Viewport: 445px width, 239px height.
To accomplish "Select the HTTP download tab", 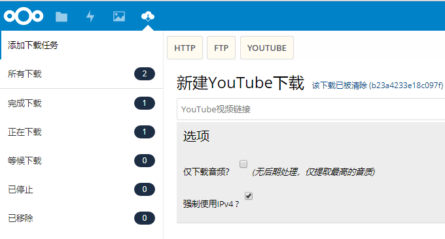I will 185,48.
